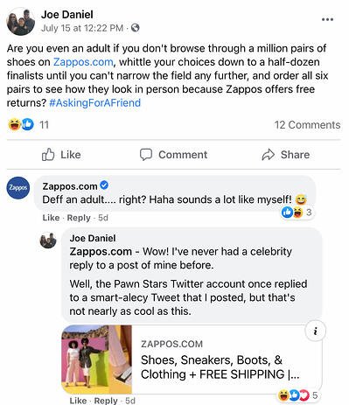Open the #AskingForAFriend hashtag
The height and width of the screenshot is (405, 349).
[x=95, y=103]
